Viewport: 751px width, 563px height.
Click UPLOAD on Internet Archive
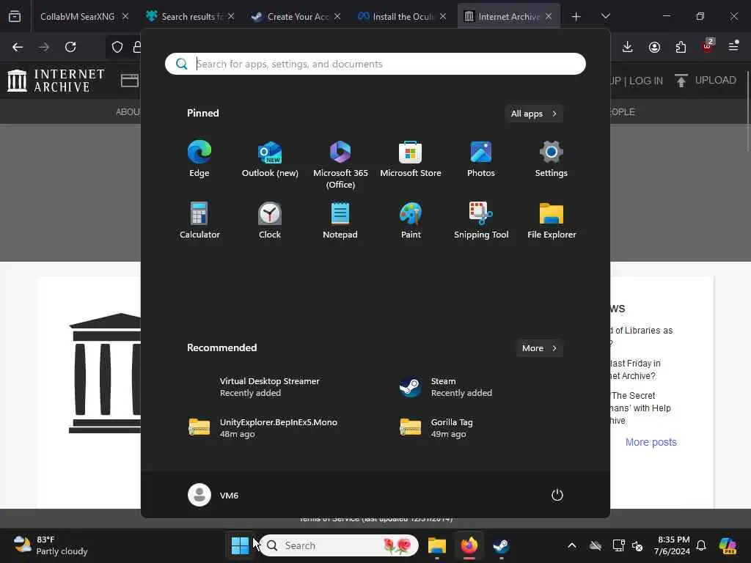click(x=706, y=81)
